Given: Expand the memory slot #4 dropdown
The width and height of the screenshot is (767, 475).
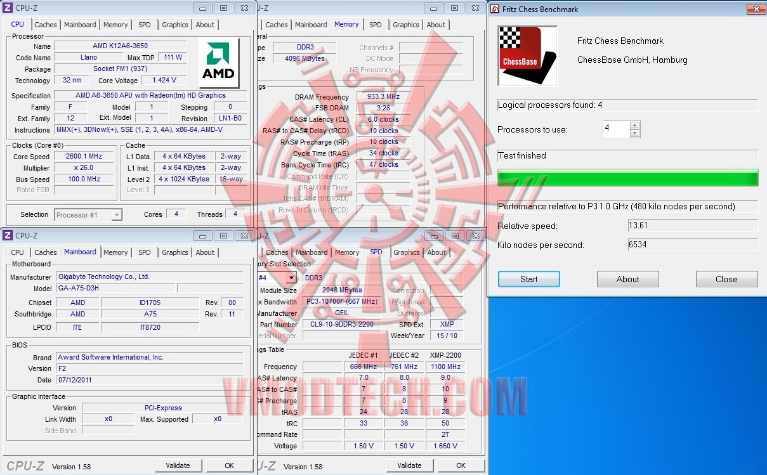Looking at the screenshot, I should 291,278.
